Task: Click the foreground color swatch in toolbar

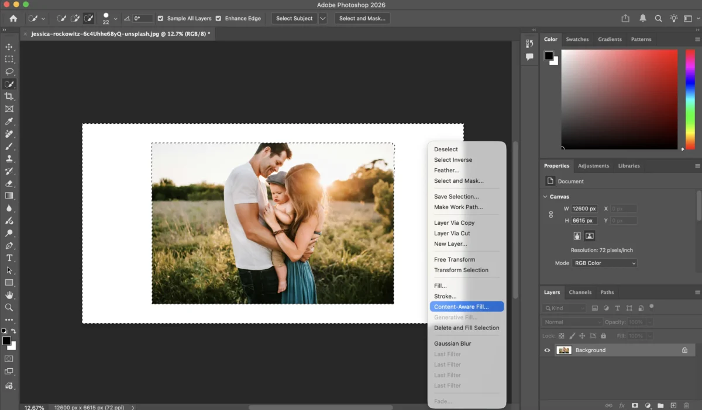Action: (6, 340)
